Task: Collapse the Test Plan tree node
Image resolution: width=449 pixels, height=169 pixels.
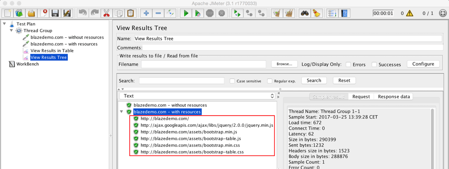Action: click(x=4, y=24)
